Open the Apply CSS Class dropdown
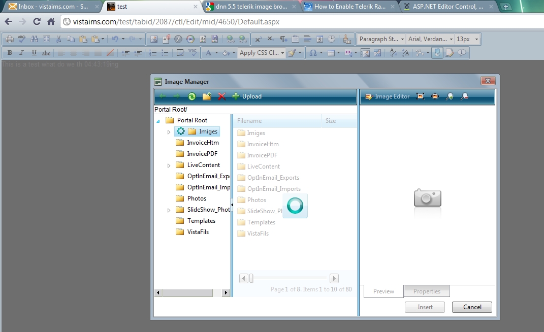Viewport: 544px width, 332px height. click(262, 53)
